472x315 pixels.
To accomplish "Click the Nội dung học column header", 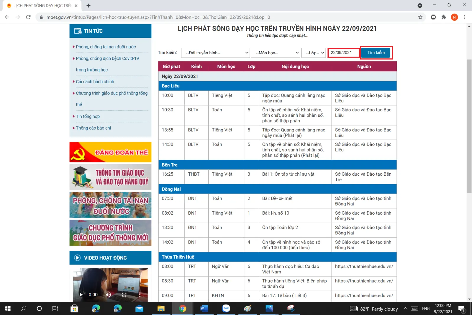I will click(295, 66).
